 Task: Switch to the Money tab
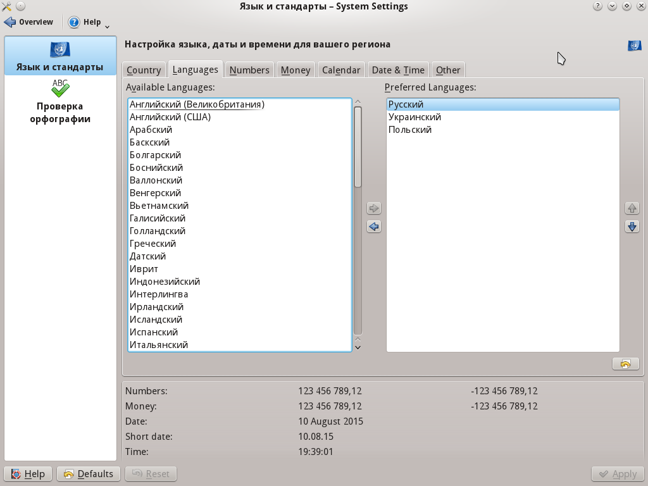(x=296, y=70)
